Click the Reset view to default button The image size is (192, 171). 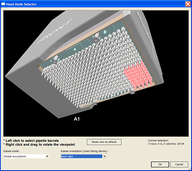[x=104, y=142]
